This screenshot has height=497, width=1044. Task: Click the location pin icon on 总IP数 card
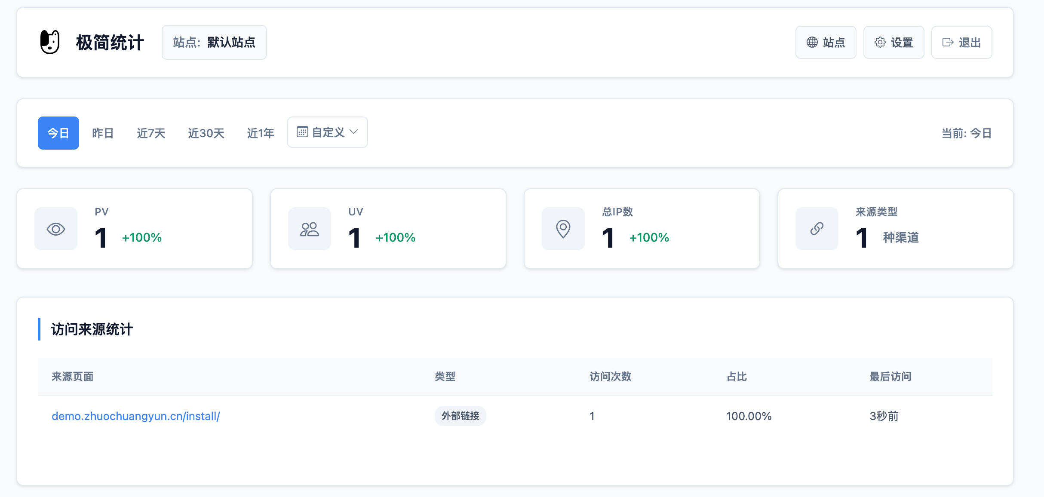[x=563, y=229]
